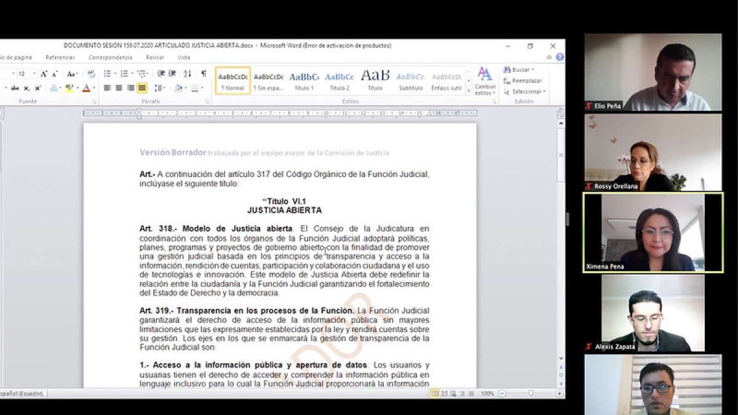Click Reemplazar in Edición group
This screenshot has width=738, height=415.
click(x=523, y=81)
